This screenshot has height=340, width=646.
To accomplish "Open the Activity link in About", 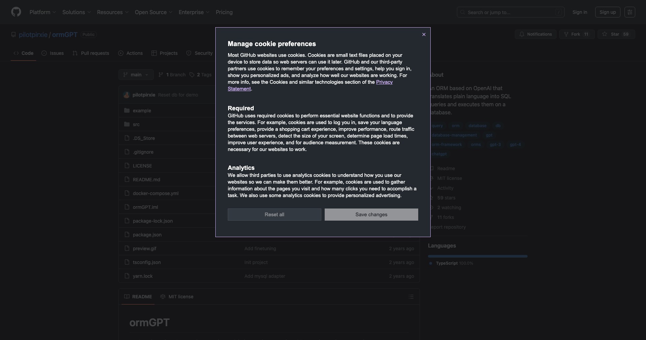I will [445, 188].
